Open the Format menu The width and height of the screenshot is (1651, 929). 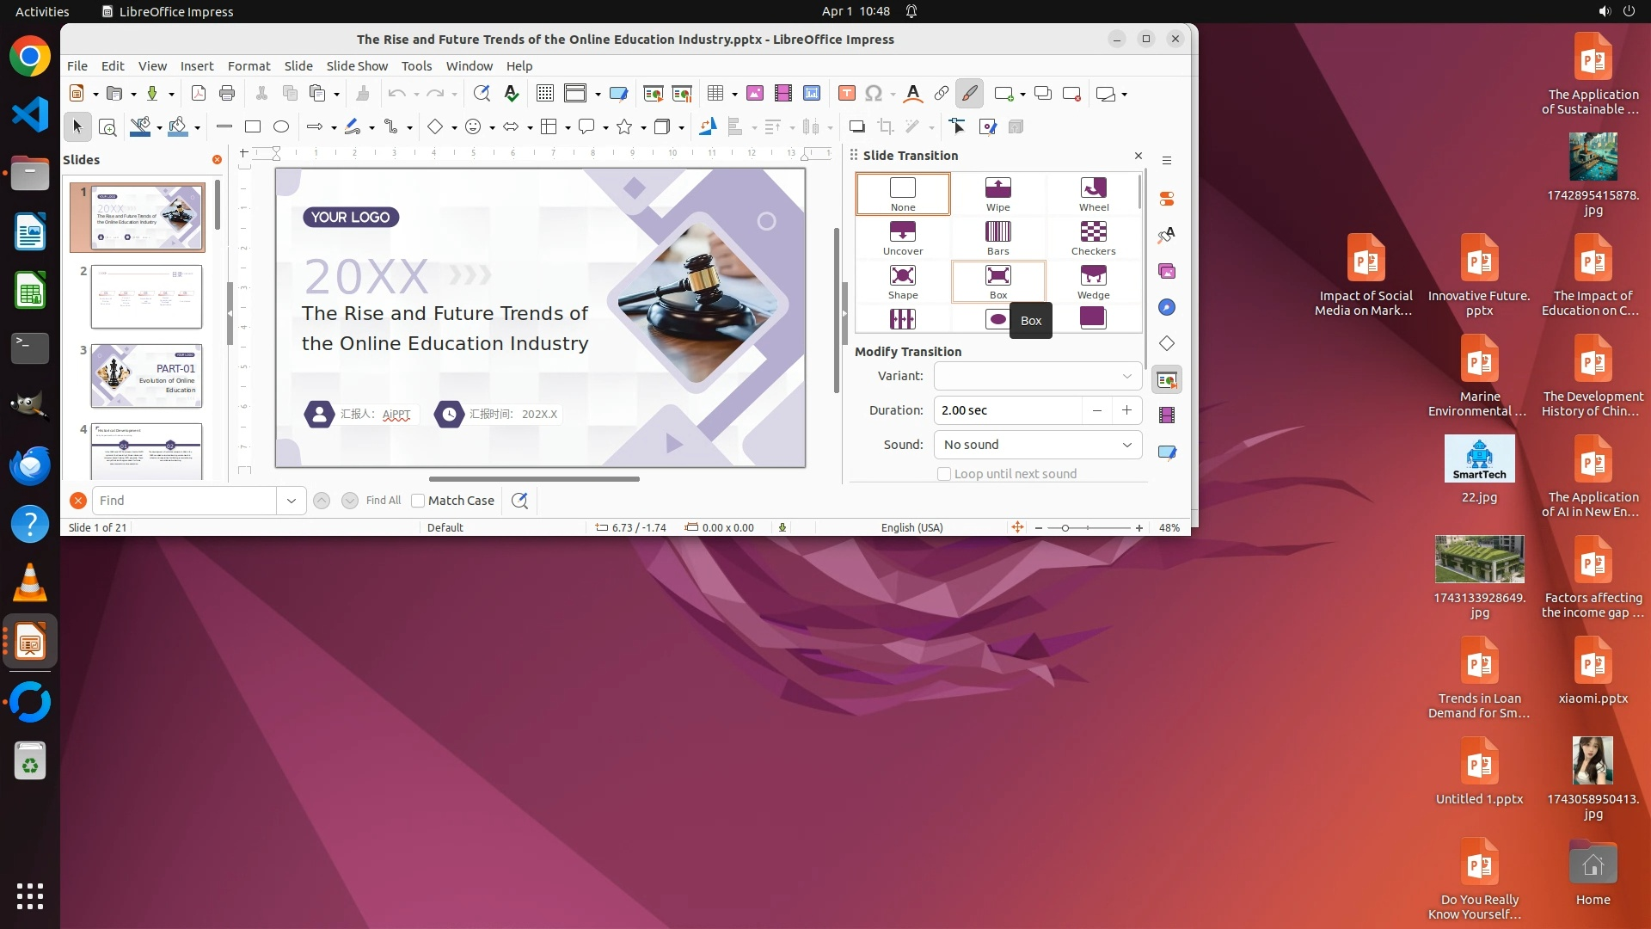coord(249,66)
